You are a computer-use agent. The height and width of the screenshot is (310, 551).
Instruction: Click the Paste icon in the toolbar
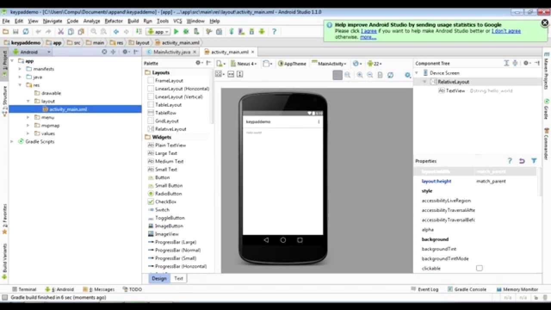(x=81, y=31)
